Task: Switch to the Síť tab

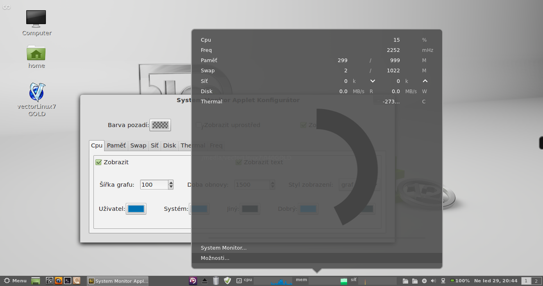Action: coord(154,145)
